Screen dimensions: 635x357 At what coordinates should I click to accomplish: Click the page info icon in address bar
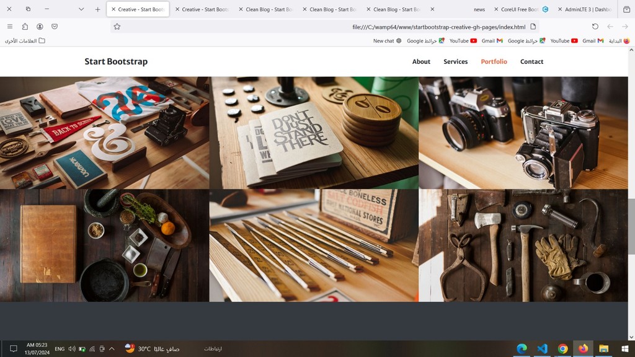pos(533,27)
